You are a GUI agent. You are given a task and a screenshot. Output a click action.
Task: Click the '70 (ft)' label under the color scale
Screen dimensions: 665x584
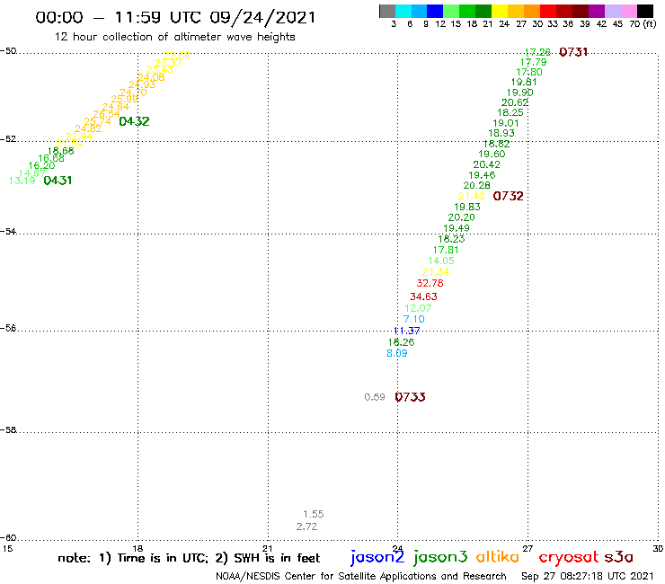(x=643, y=24)
